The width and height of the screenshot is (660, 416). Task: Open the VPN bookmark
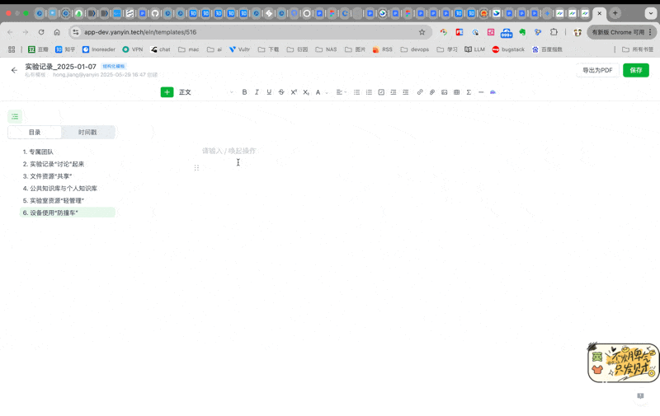(x=132, y=49)
